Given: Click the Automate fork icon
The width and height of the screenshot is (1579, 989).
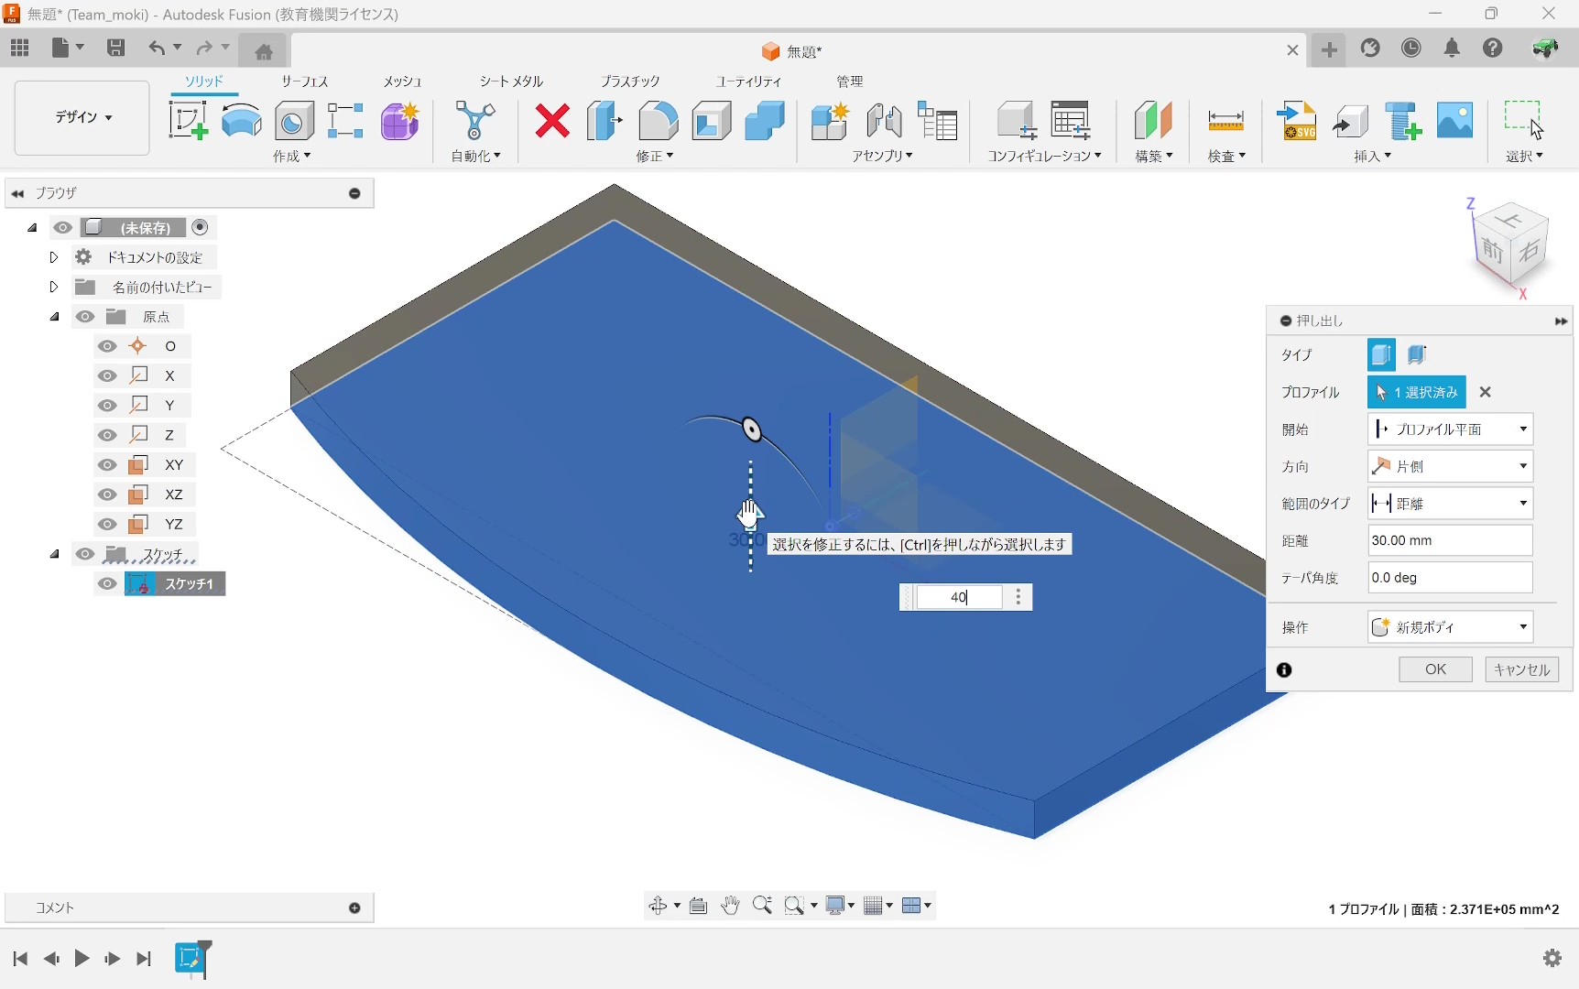Looking at the screenshot, I should 474,121.
